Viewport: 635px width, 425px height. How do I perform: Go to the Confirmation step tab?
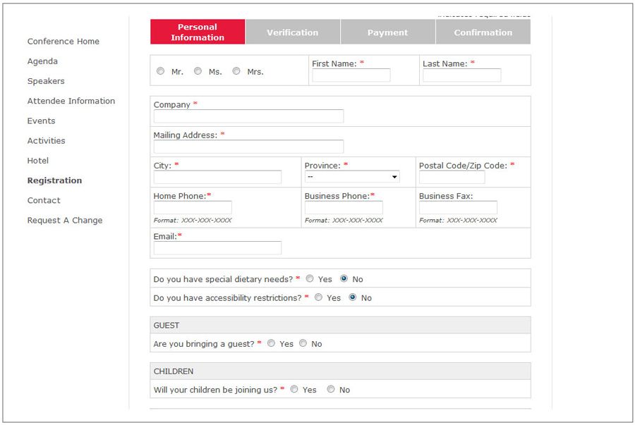(x=483, y=32)
